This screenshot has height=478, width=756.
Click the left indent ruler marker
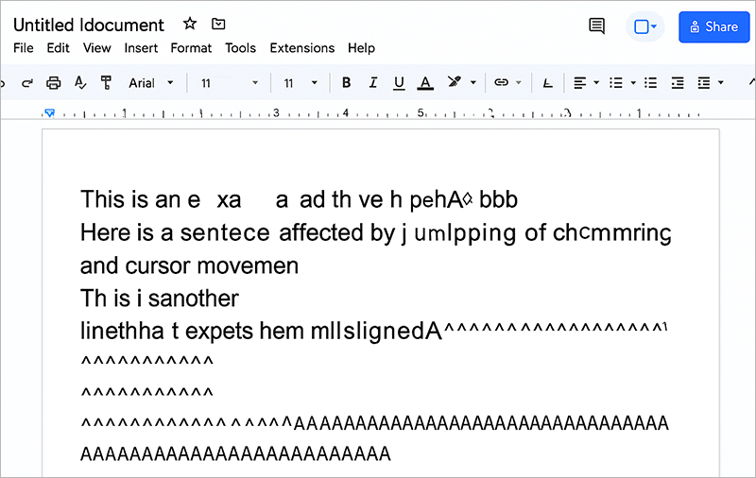pyautogui.click(x=50, y=112)
